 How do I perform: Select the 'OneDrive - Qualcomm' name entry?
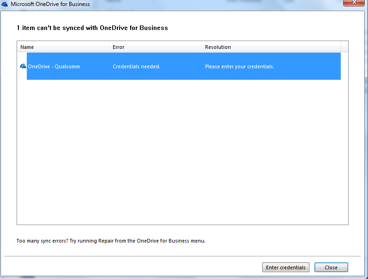54,66
